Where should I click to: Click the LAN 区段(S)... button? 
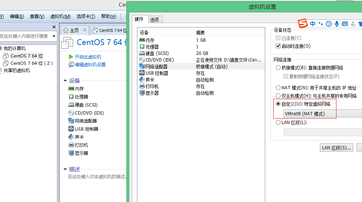pos(336,147)
